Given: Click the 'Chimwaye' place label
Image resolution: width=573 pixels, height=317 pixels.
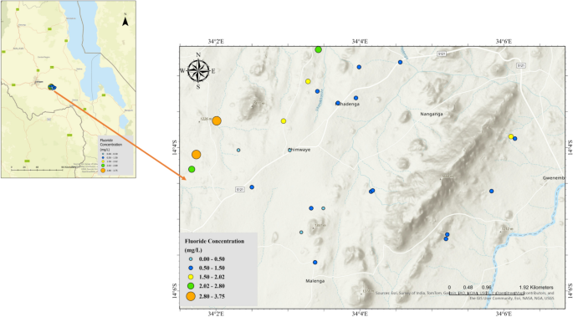Looking at the screenshot, I should pos(299,150).
